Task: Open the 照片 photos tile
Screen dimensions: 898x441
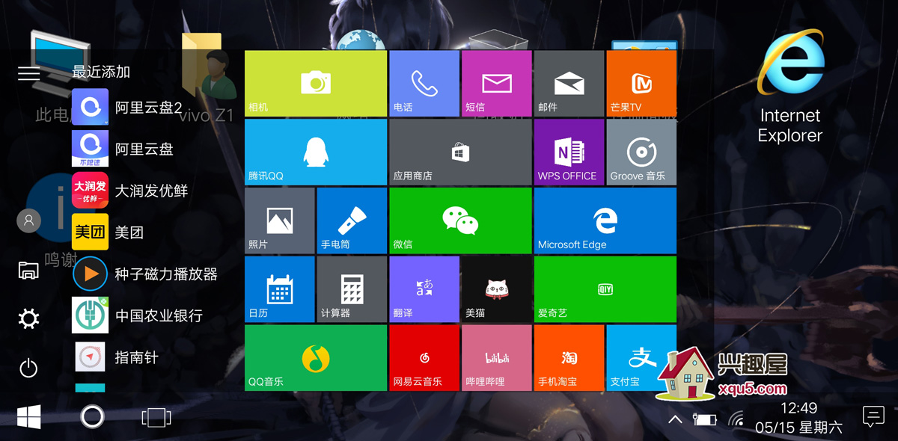Action: (280, 220)
